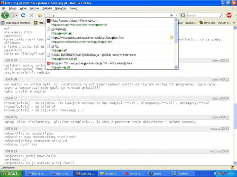Click the suggestions list scrollbar thumb

[176, 32]
